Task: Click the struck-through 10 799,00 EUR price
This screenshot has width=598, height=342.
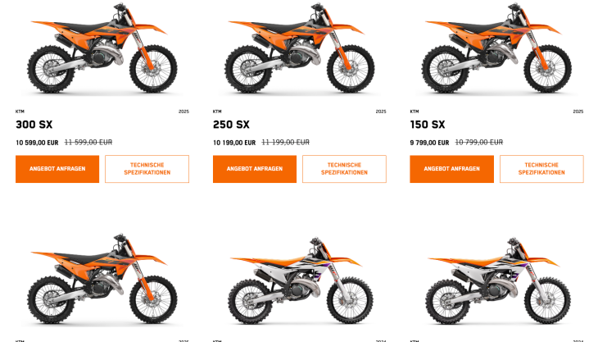Action: (479, 143)
